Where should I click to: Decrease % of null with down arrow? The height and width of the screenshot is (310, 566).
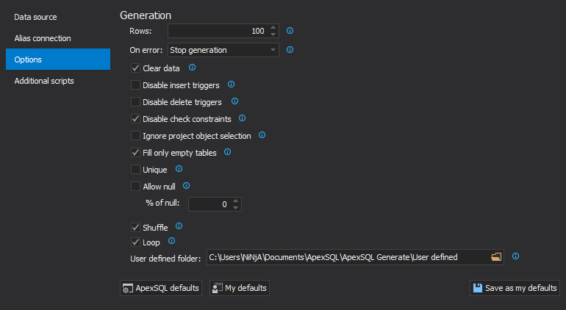[x=236, y=207]
